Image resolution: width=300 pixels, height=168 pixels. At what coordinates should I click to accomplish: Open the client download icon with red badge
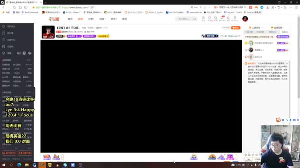point(222,18)
